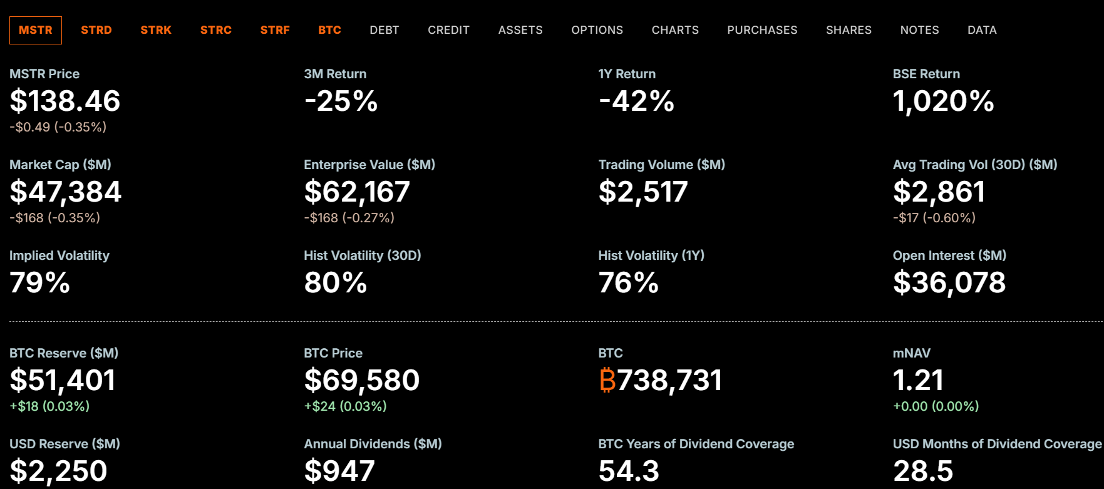Image resolution: width=1104 pixels, height=489 pixels.
Task: Select the MSTR tab
Action: click(x=36, y=30)
